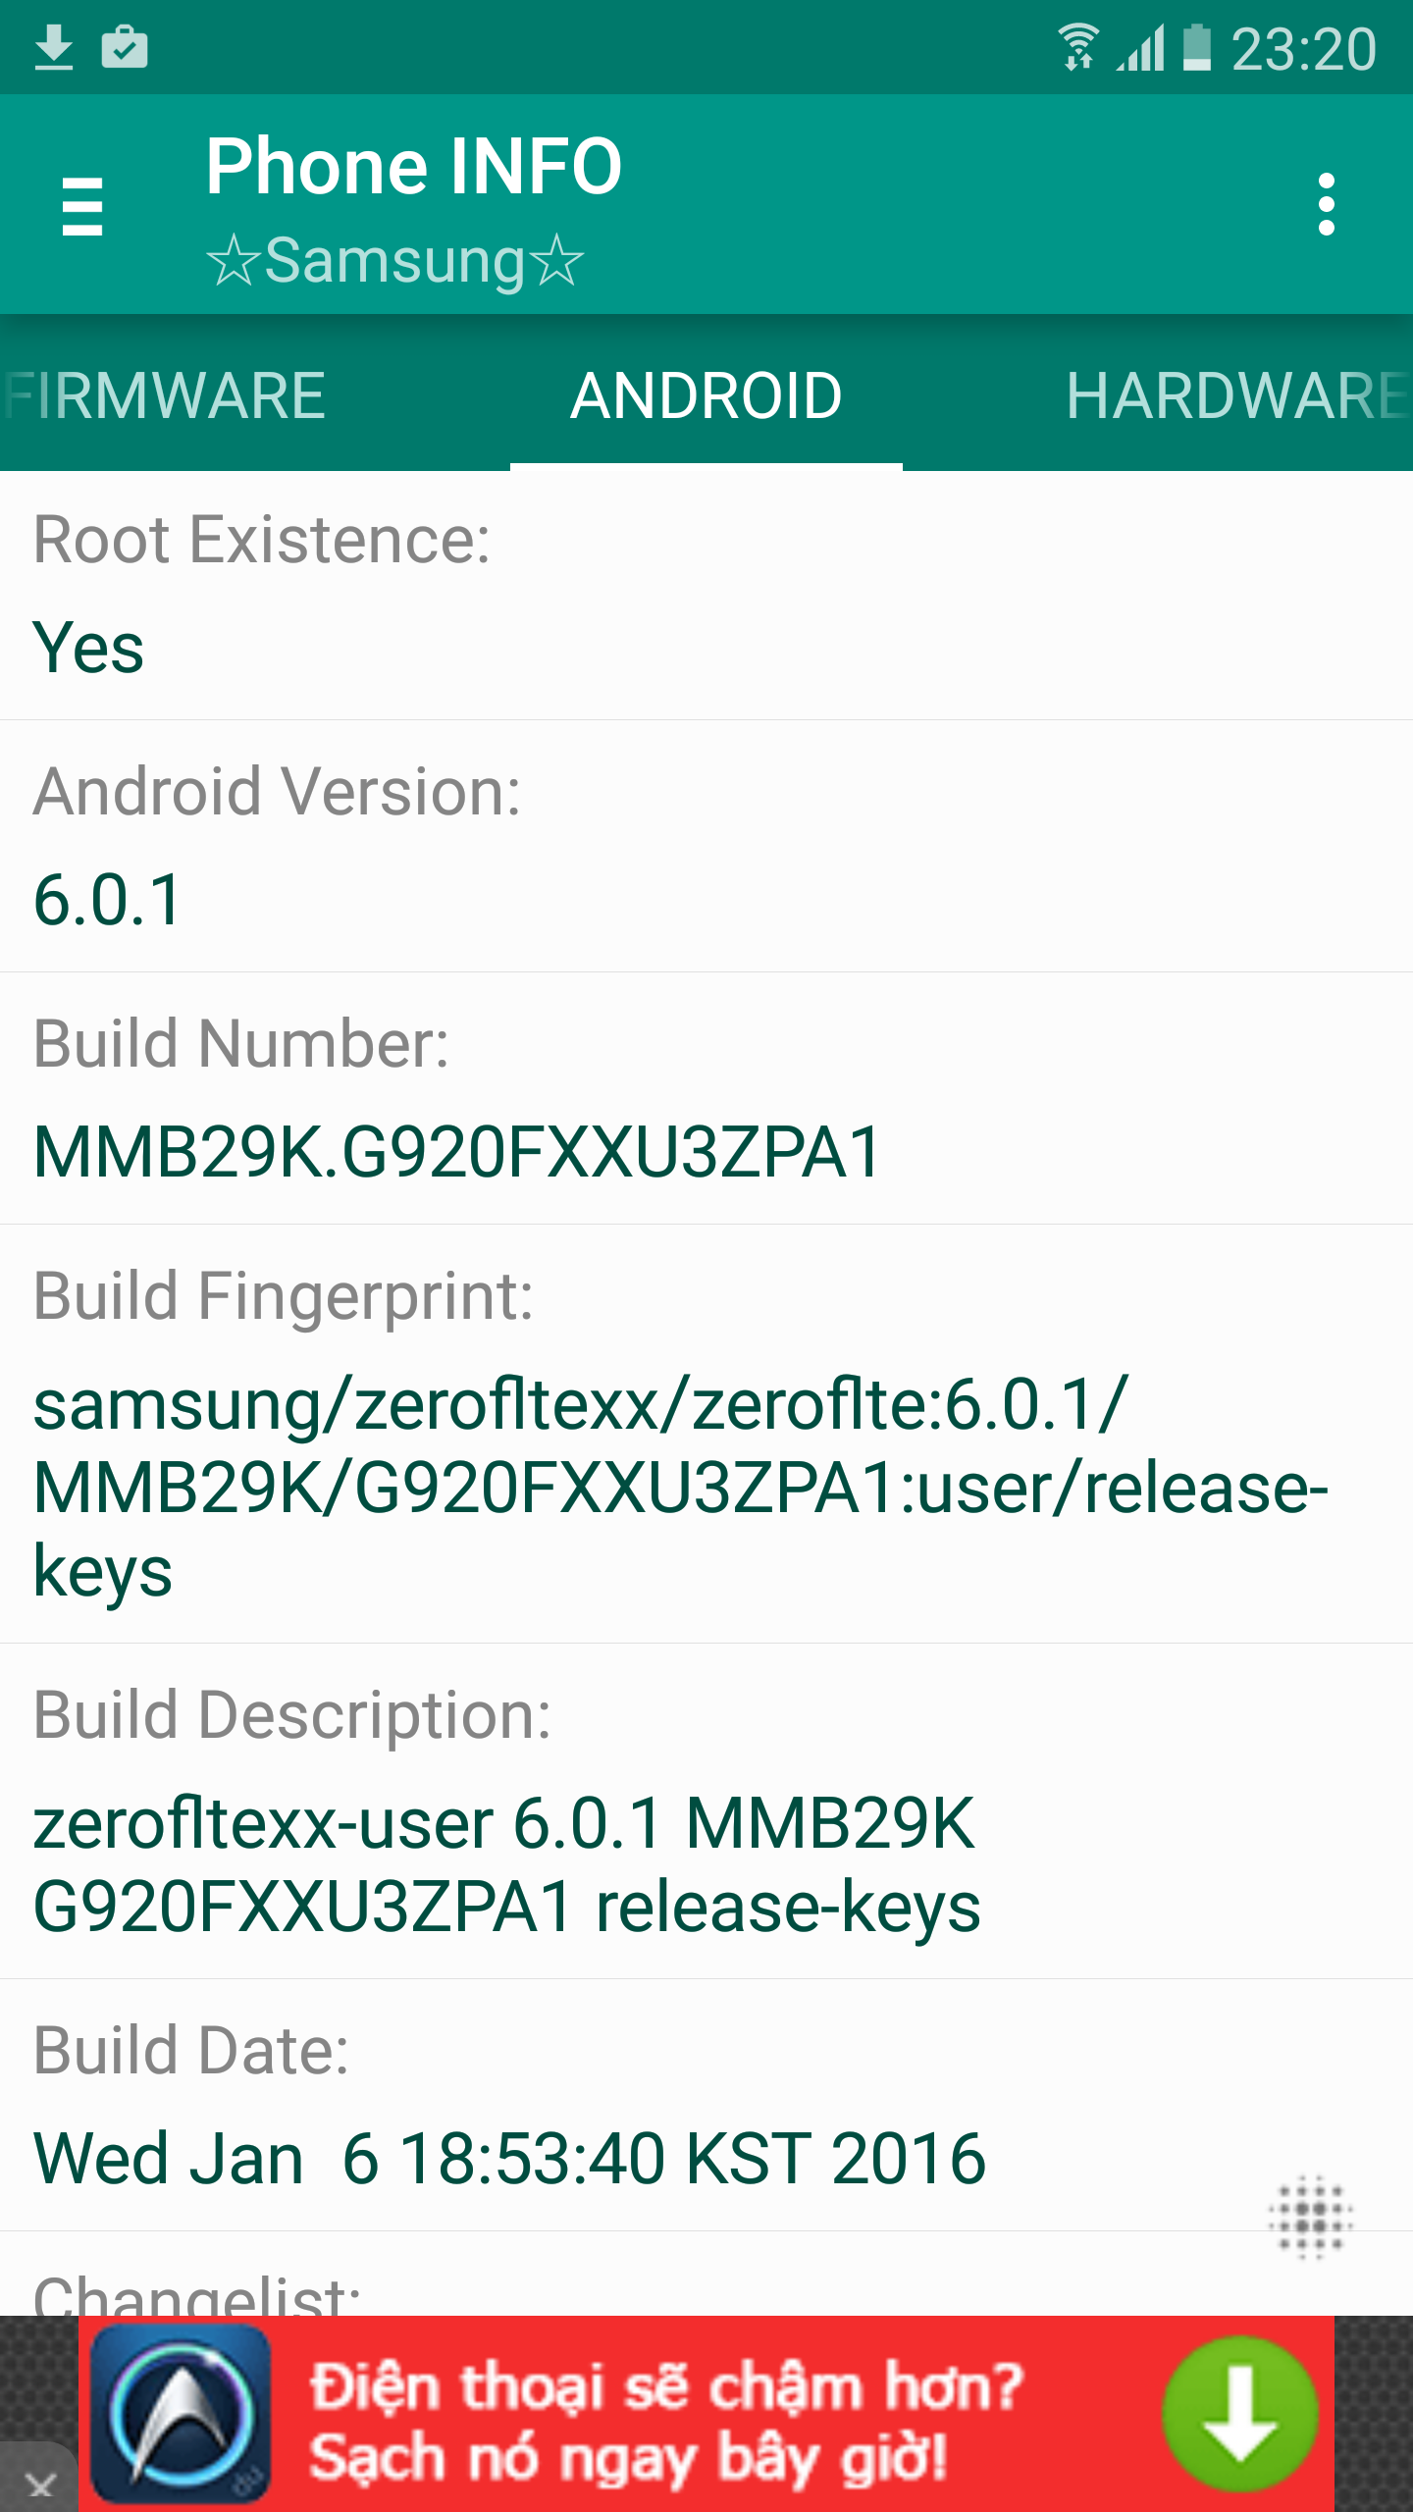1413x2512 pixels.
Task: Tap the Root Existence entry
Action: (x=706, y=596)
